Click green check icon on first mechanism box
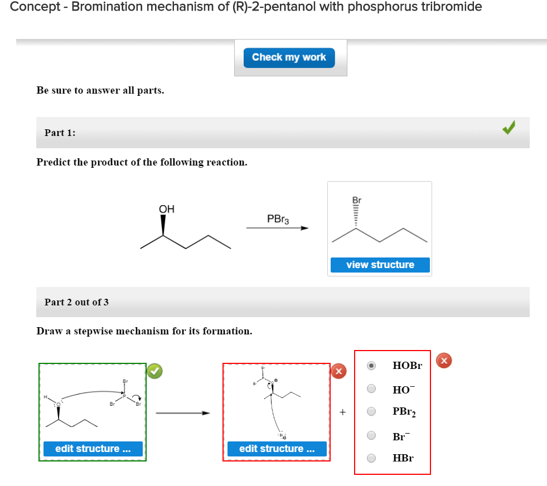Screen dimensions: 547x486 tap(155, 371)
